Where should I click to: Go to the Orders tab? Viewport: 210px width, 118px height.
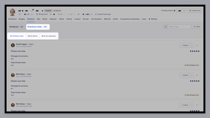click(115, 19)
